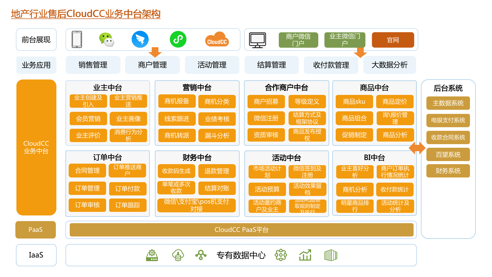Click the green mini-program link icon
The image size is (492, 277).
(x=178, y=39)
